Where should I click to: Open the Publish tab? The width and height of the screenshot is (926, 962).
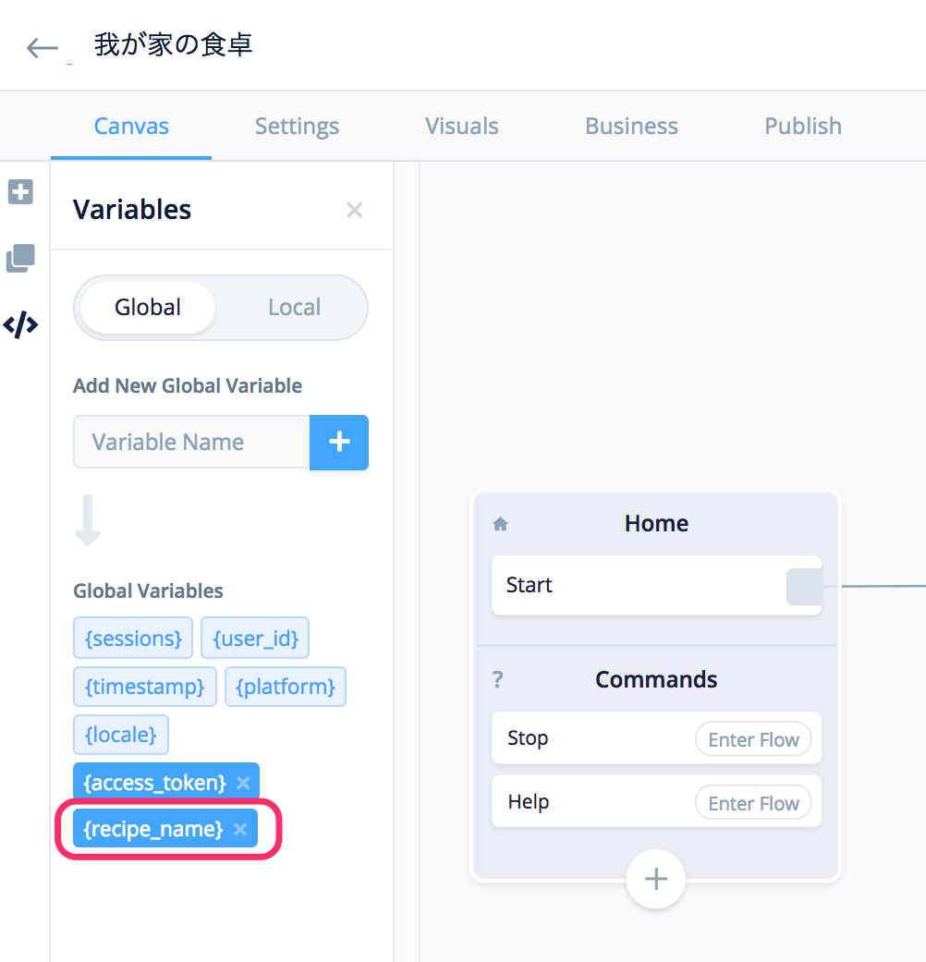(802, 127)
